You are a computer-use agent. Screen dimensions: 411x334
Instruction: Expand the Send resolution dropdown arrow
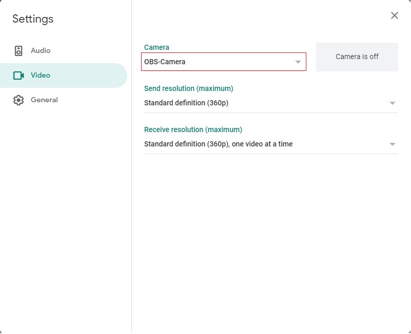(392, 103)
